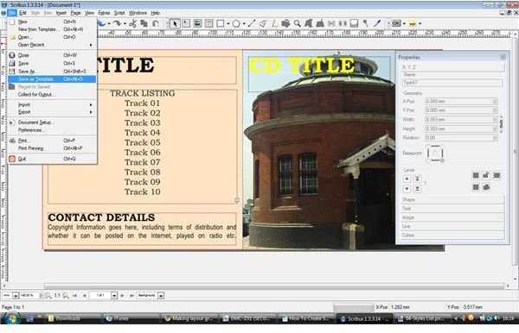Screen dimensions: 519x333
Task: Select the arrow Select Item tool
Action: pyautogui.click(x=175, y=23)
